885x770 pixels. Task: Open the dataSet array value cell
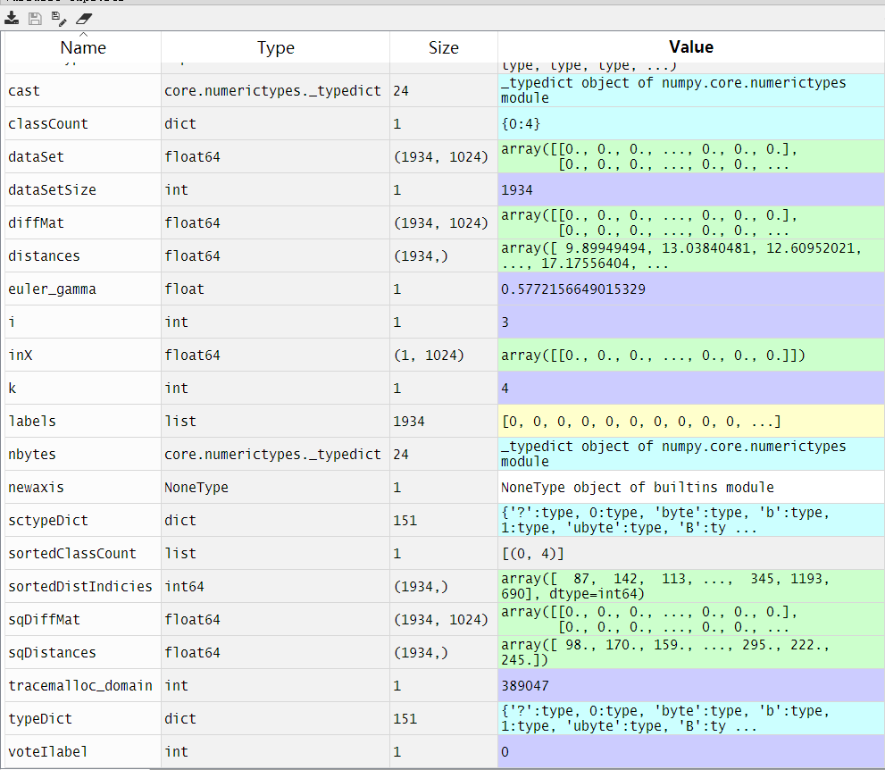[x=691, y=157]
